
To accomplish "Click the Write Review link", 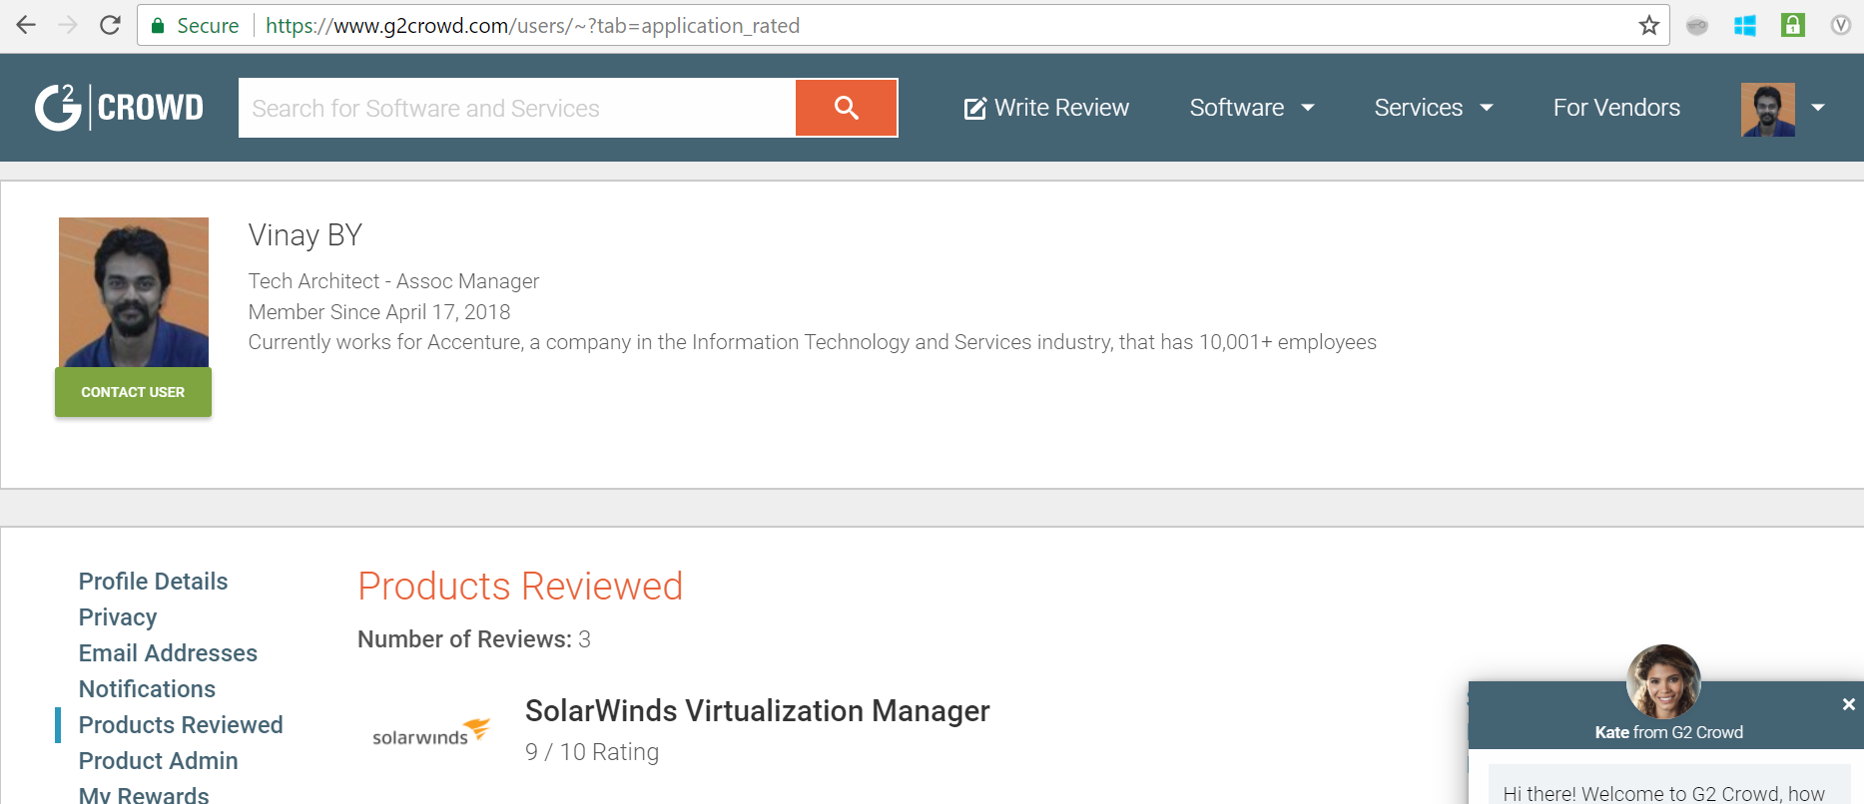I will tap(1046, 108).
